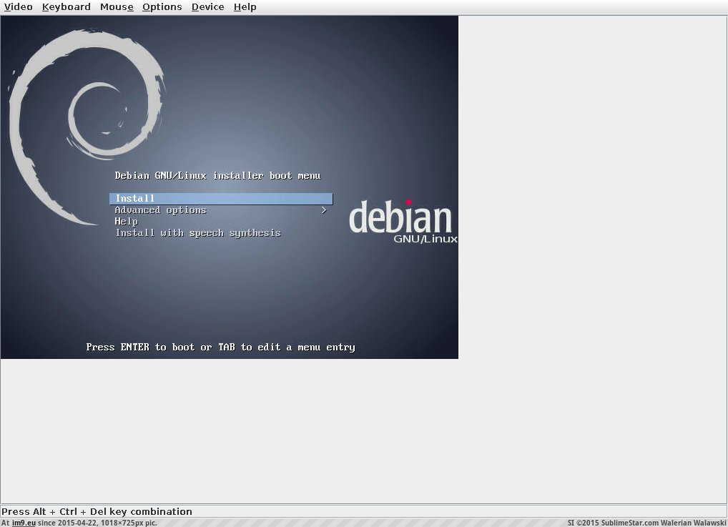This screenshot has height=527, width=728.
Task: Follow the im9.eu link in the footer
Action: (x=24, y=523)
